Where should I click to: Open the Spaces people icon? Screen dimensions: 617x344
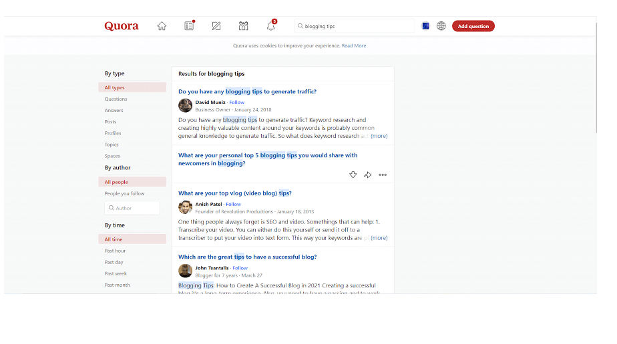(243, 26)
